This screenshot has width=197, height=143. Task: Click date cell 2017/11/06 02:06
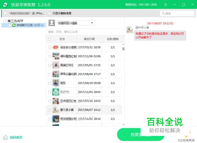89,56
